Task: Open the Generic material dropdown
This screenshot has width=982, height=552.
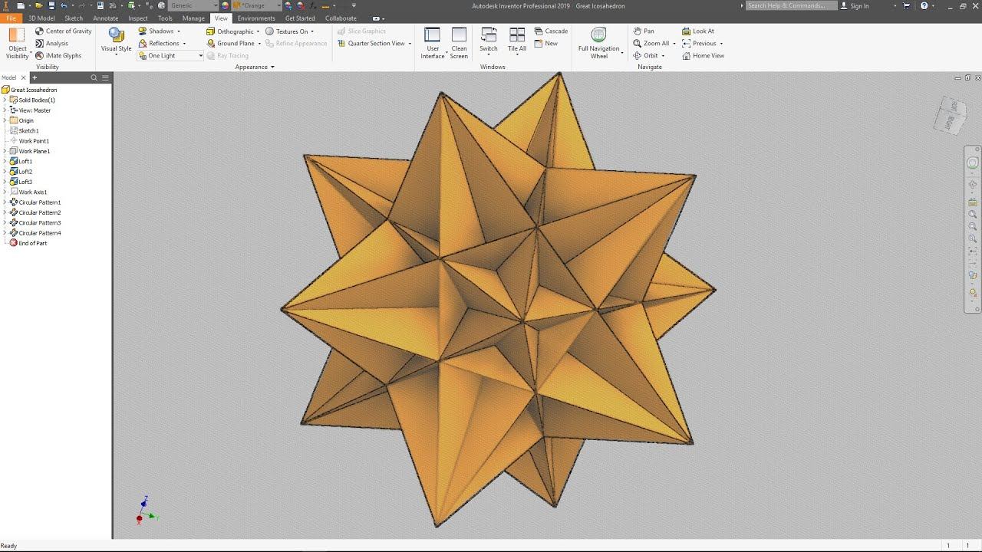Action: pyautogui.click(x=193, y=5)
